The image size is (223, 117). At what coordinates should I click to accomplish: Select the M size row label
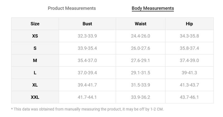pyautogui.click(x=35, y=60)
